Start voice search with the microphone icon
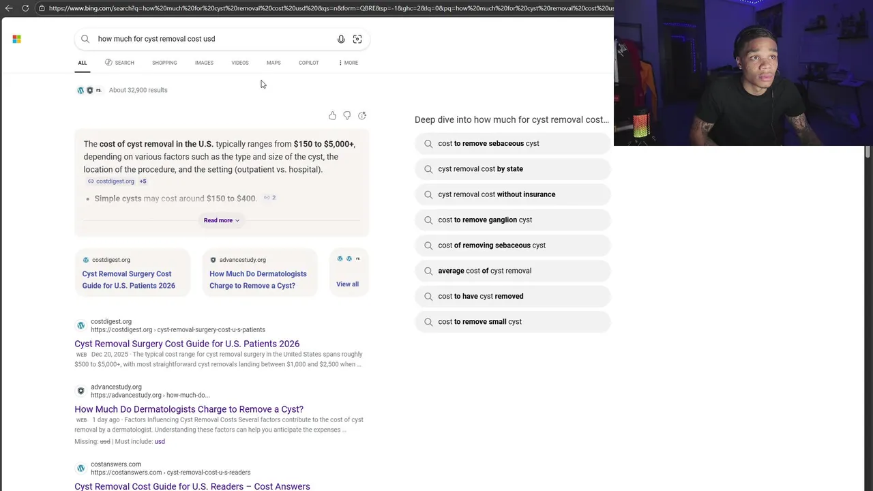The image size is (873, 491). 341,39
